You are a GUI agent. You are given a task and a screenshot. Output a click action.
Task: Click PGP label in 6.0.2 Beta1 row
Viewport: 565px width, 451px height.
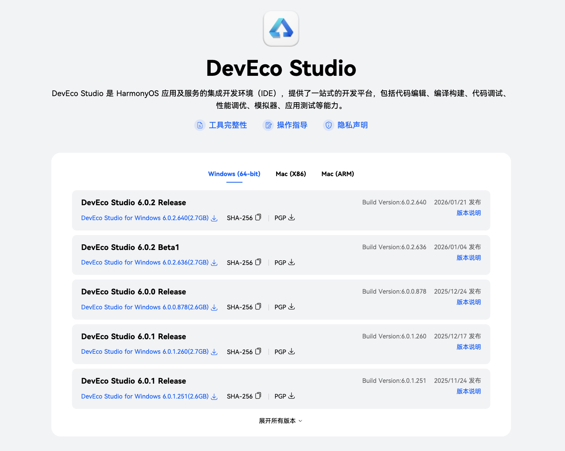(280, 263)
